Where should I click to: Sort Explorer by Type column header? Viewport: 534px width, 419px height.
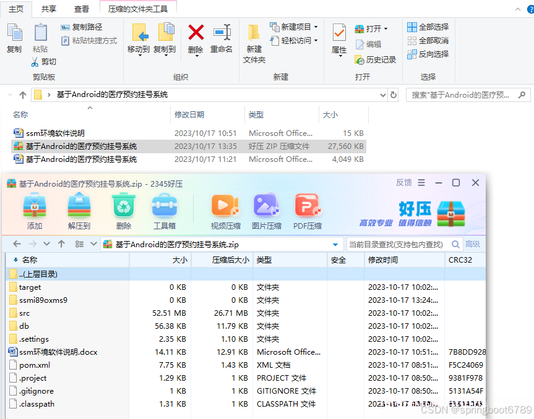pos(282,115)
